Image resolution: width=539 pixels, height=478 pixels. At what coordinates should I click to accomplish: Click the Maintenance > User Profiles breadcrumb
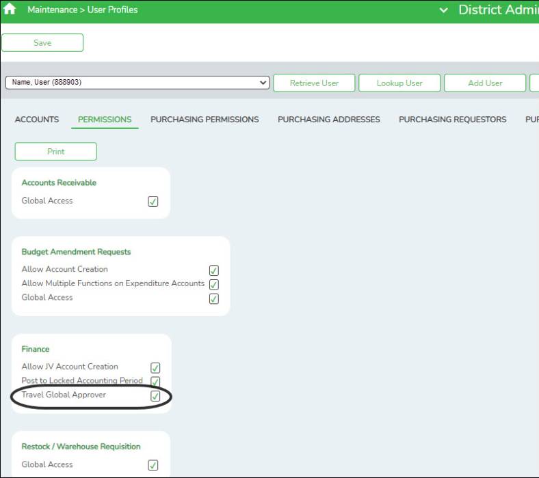[83, 10]
